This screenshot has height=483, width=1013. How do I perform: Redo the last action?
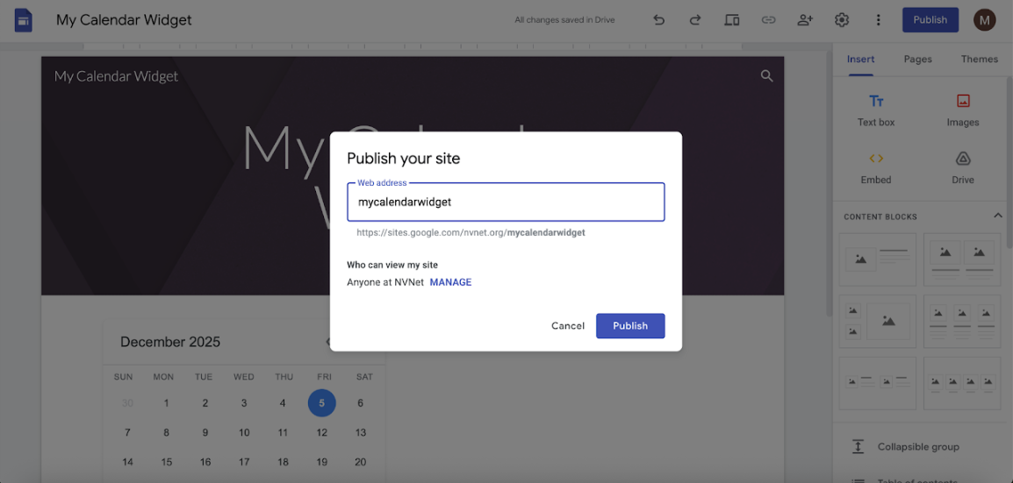click(x=695, y=20)
